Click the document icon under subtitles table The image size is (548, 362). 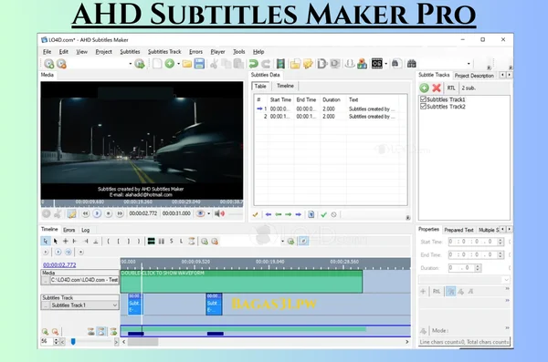pyautogui.click(x=311, y=214)
